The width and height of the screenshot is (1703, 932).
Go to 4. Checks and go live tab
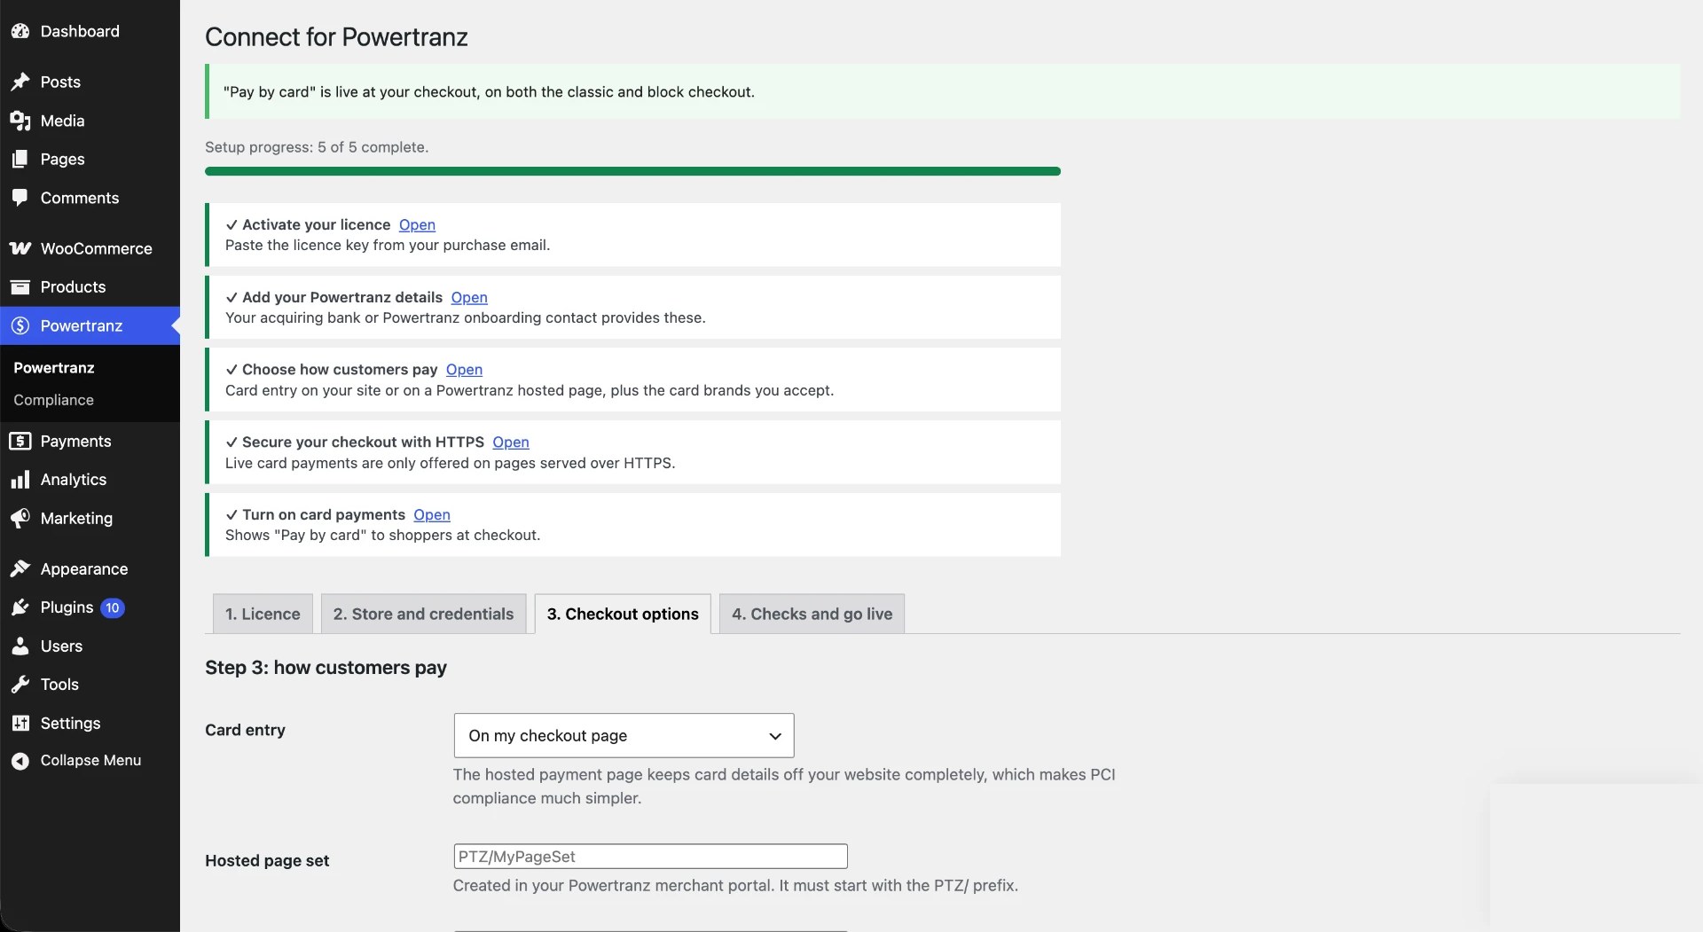pyautogui.click(x=812, y=614)
